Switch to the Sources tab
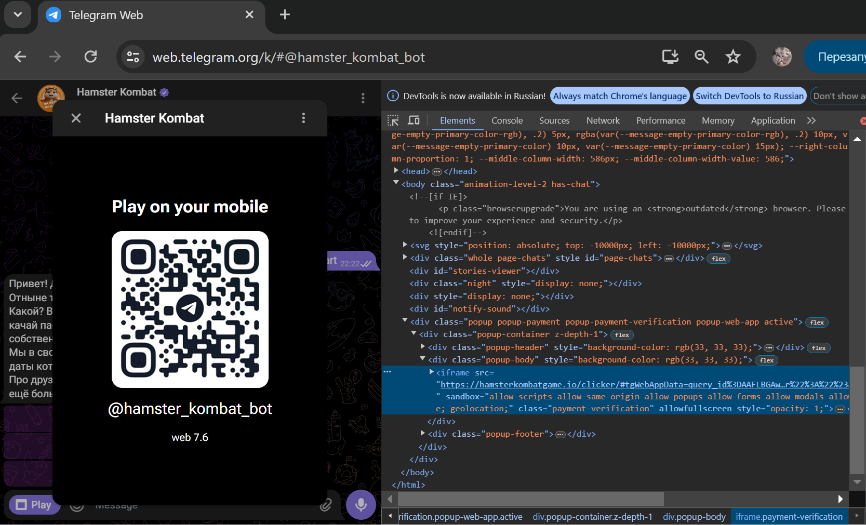This screenshot has height=525, width=866. [554, 120]
